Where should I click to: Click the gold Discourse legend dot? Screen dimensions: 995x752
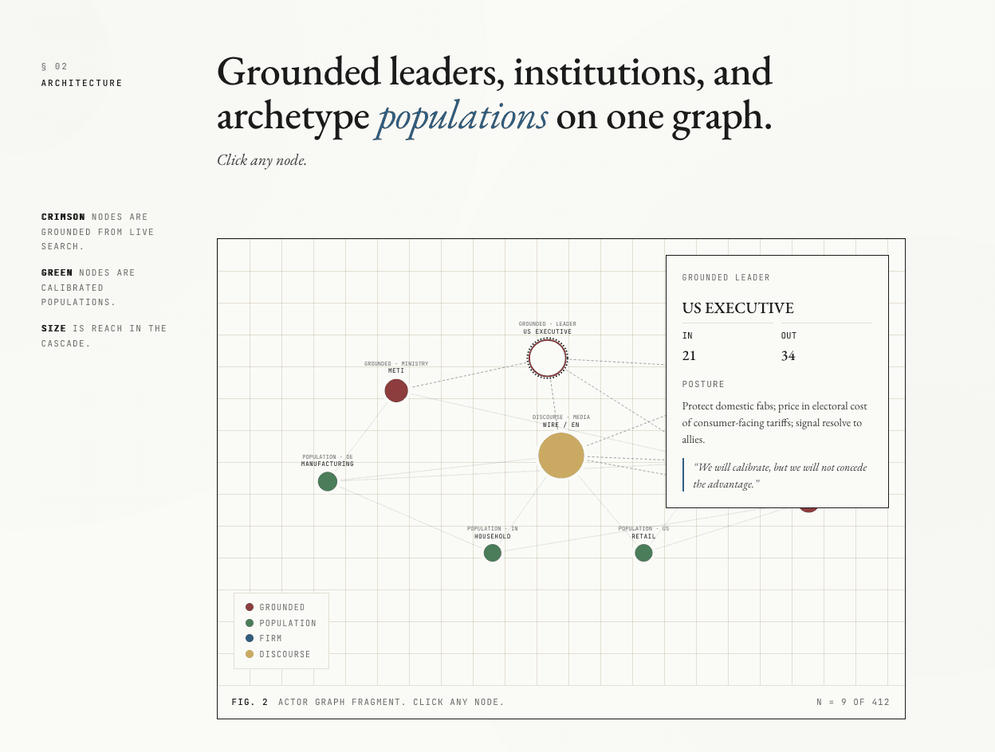[250, 654]
